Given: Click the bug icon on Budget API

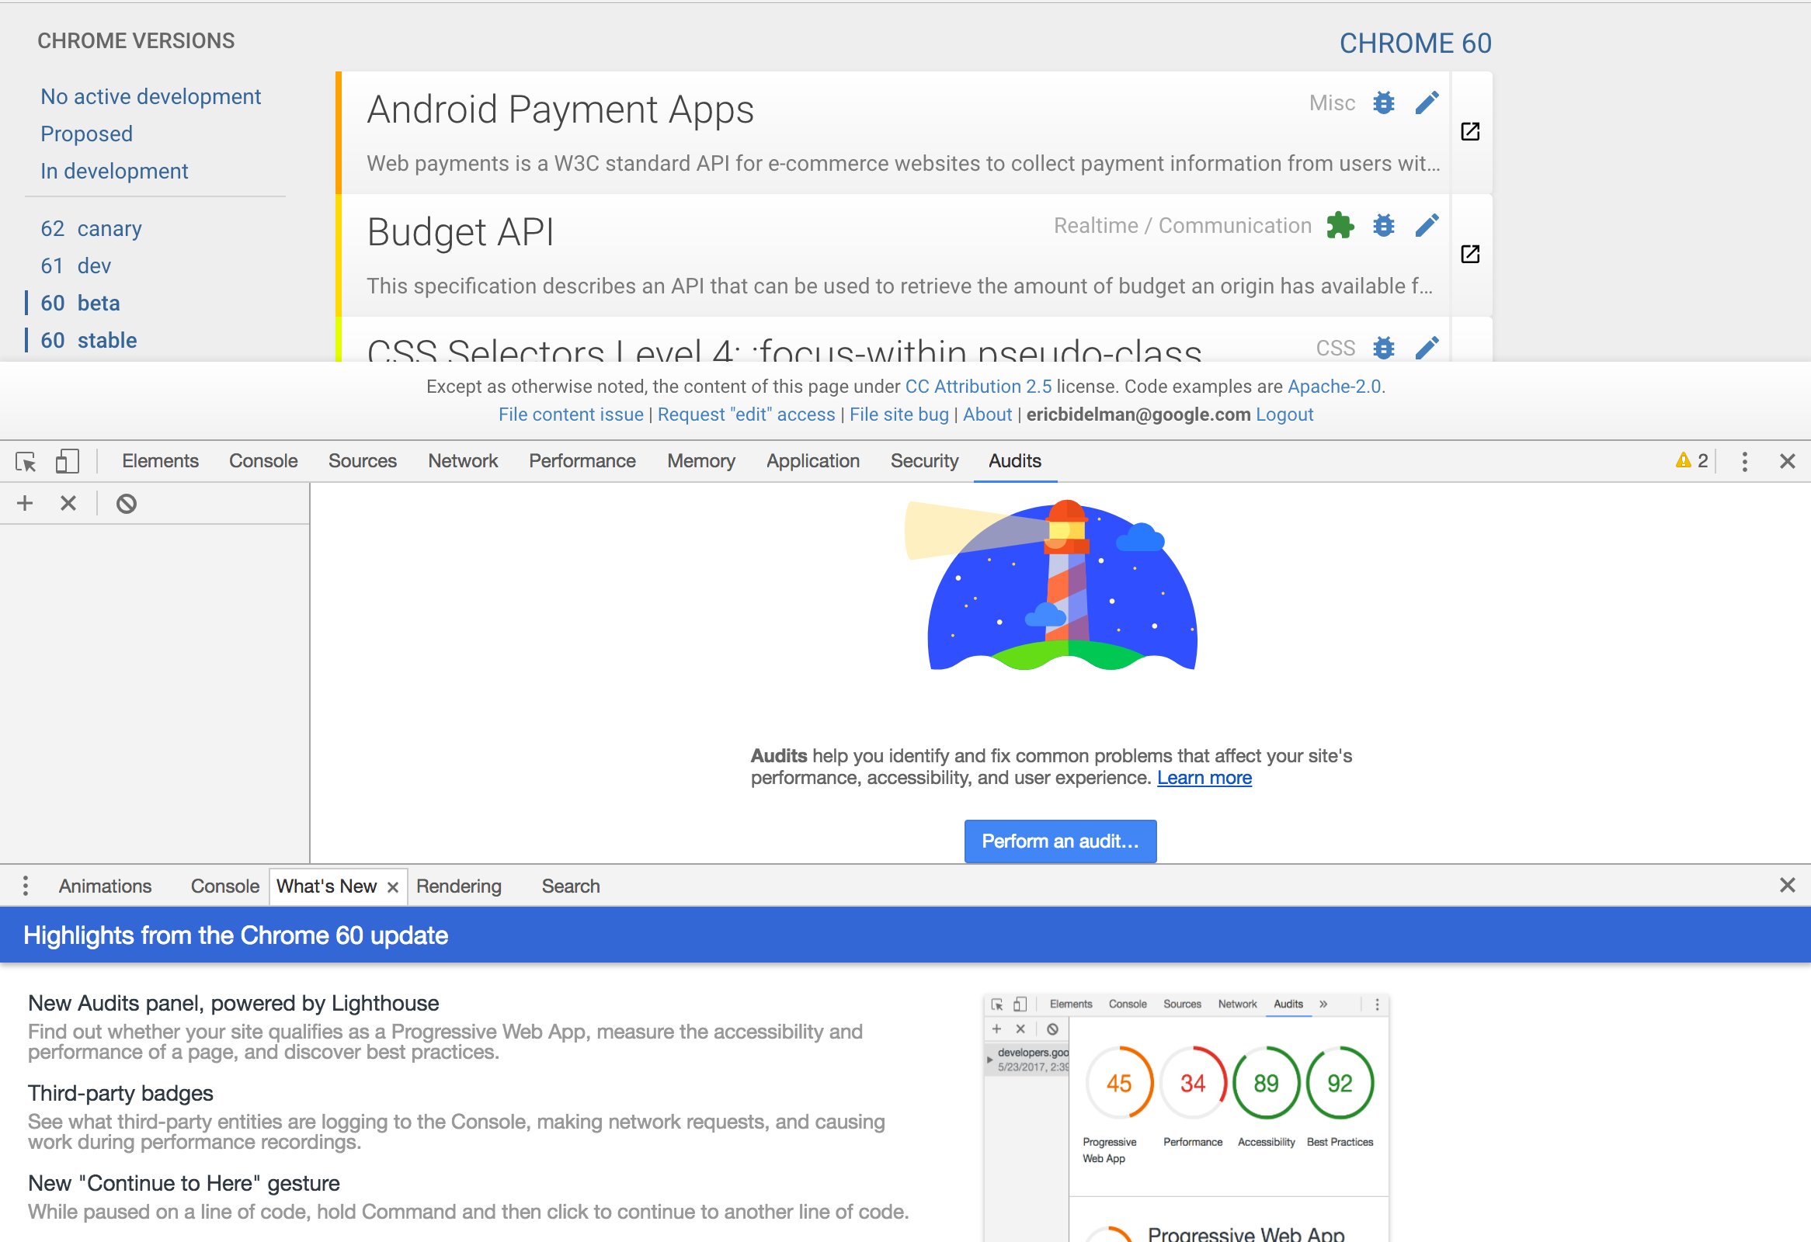Looking at the screenshot, I should pyautogui.click(x=1383, y=226).
